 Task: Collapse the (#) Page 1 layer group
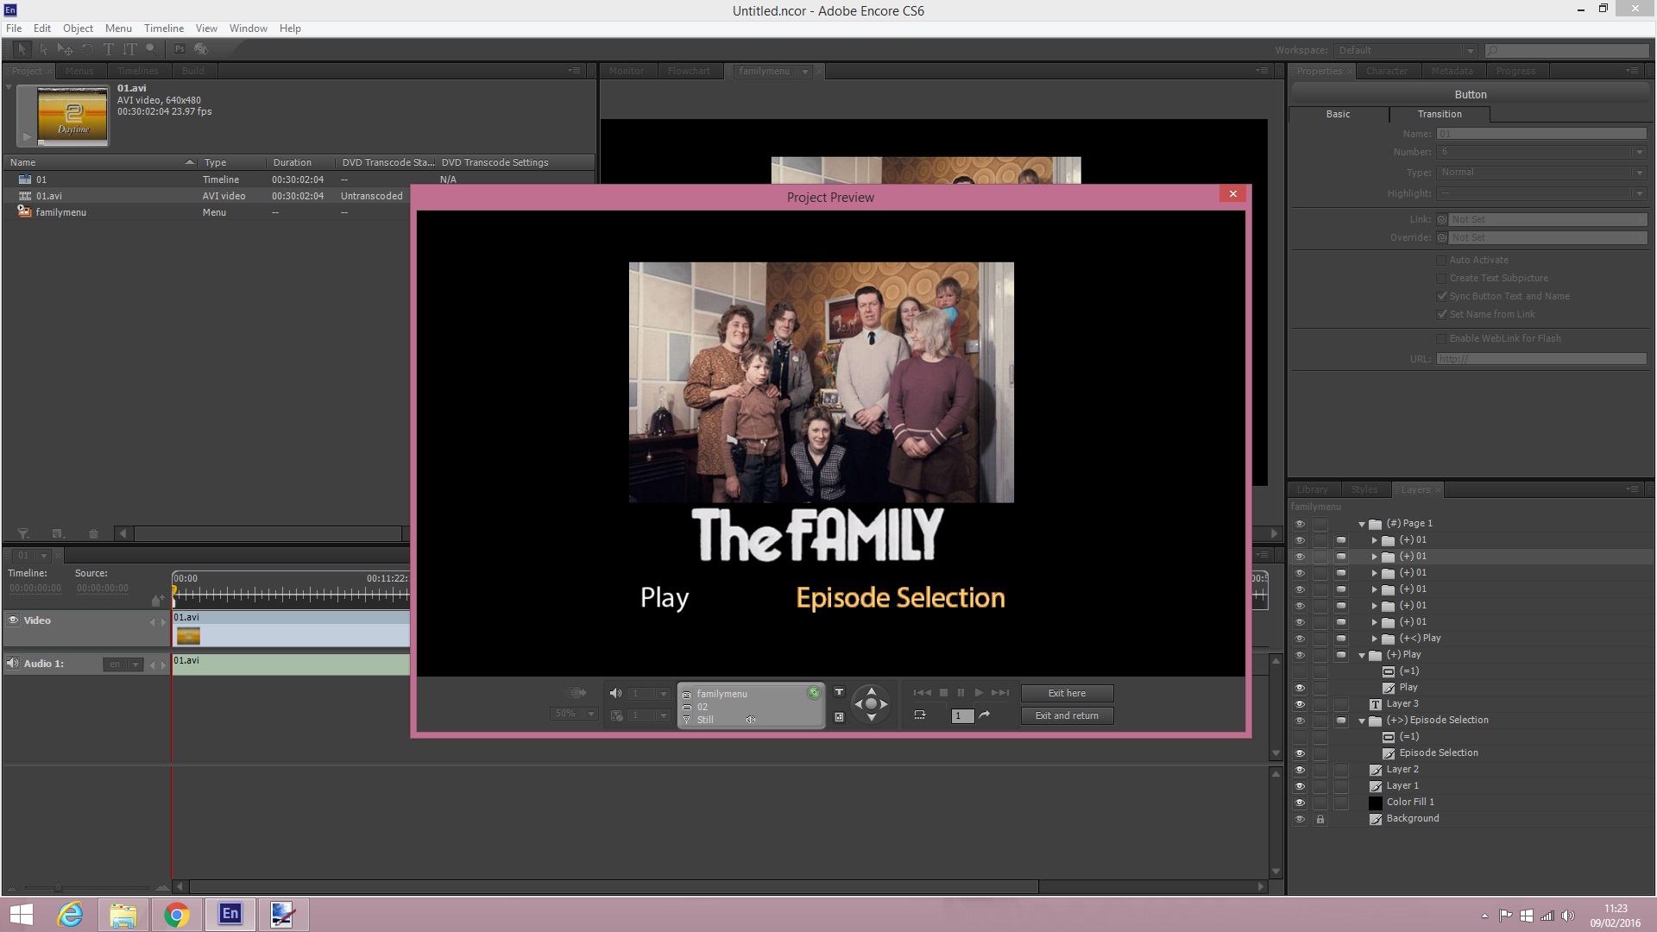pyautogui.click(x=1363, y=524)
